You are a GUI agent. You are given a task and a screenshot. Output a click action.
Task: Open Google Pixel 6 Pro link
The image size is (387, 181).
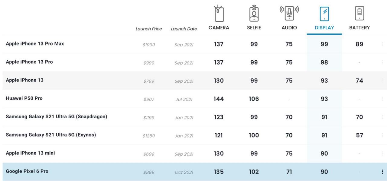pyautogui.click(x=27, y=171)
